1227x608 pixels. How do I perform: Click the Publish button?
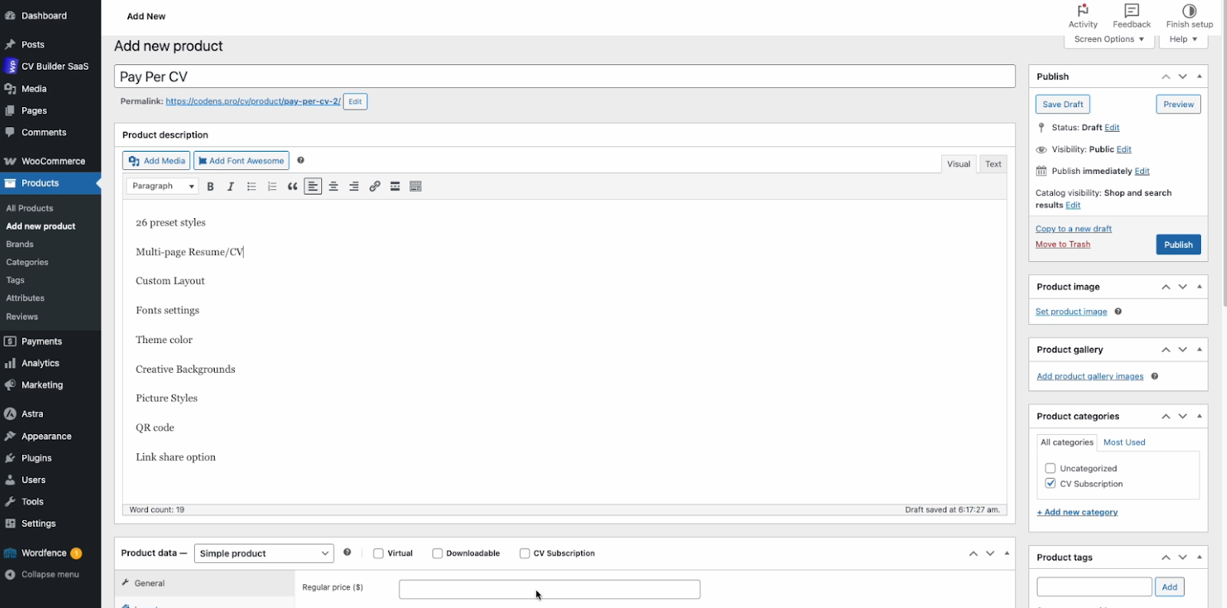pos(1178,244)
